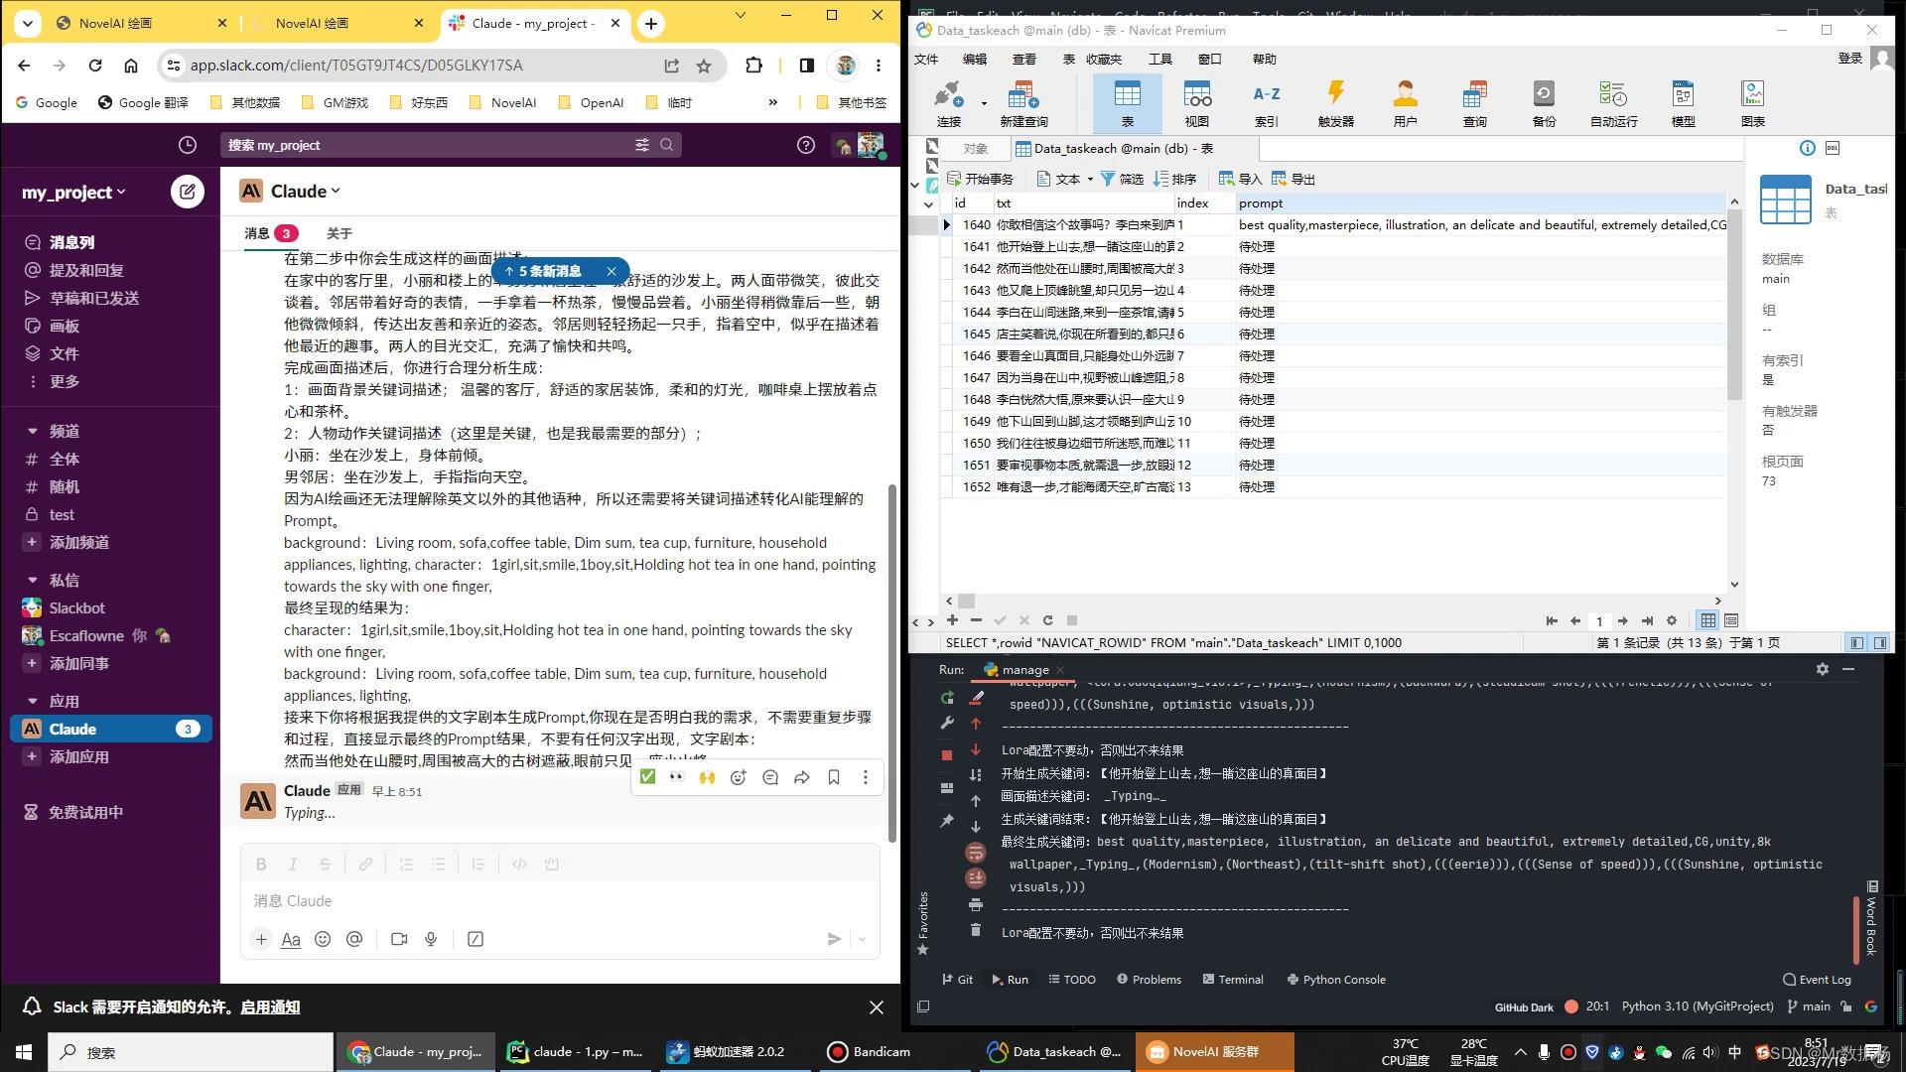Open Navicat 图表 chart tool

[1753, 103]
